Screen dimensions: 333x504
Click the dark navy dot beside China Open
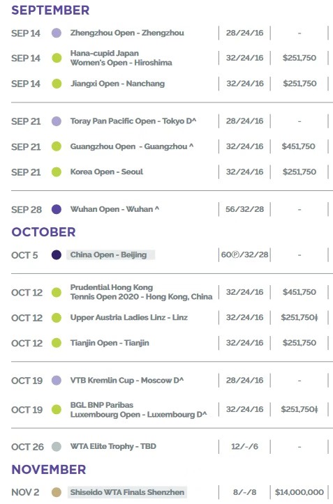pos(57,255)
